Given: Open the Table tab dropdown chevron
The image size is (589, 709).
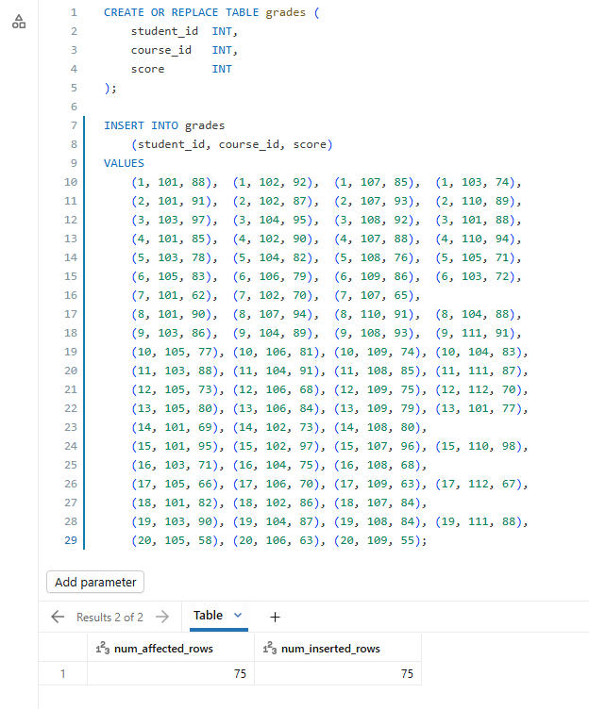Looking at the screenshot, I should pos(238,615).
